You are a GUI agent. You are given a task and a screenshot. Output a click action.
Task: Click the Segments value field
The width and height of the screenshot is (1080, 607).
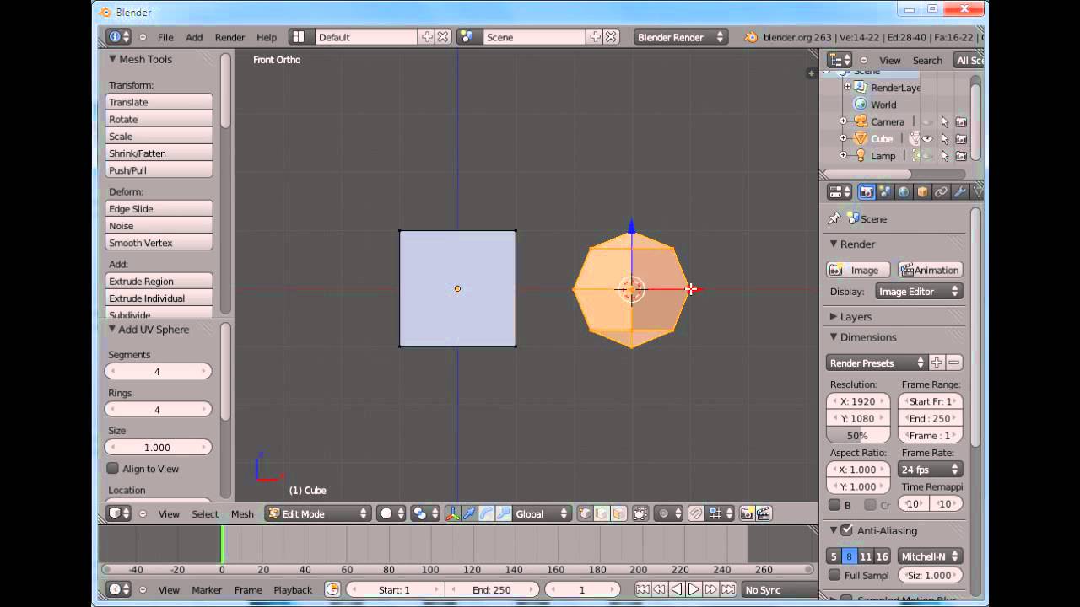pos(158,371)
